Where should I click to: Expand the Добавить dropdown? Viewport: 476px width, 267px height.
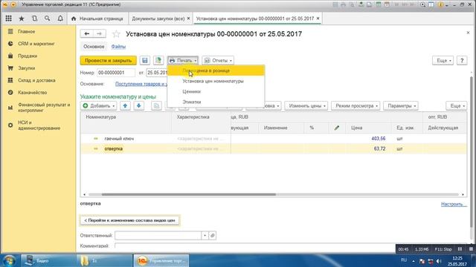pyautogui.click(x=99, y=105)
